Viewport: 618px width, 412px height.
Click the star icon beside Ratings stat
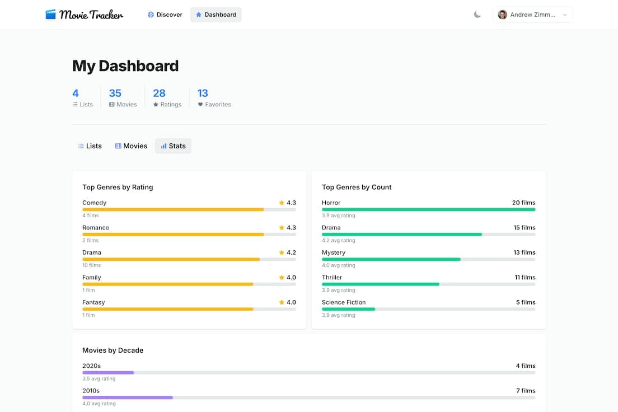point(156,105)
